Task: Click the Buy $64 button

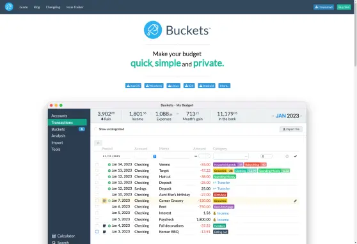Action: tap(344, 7)
